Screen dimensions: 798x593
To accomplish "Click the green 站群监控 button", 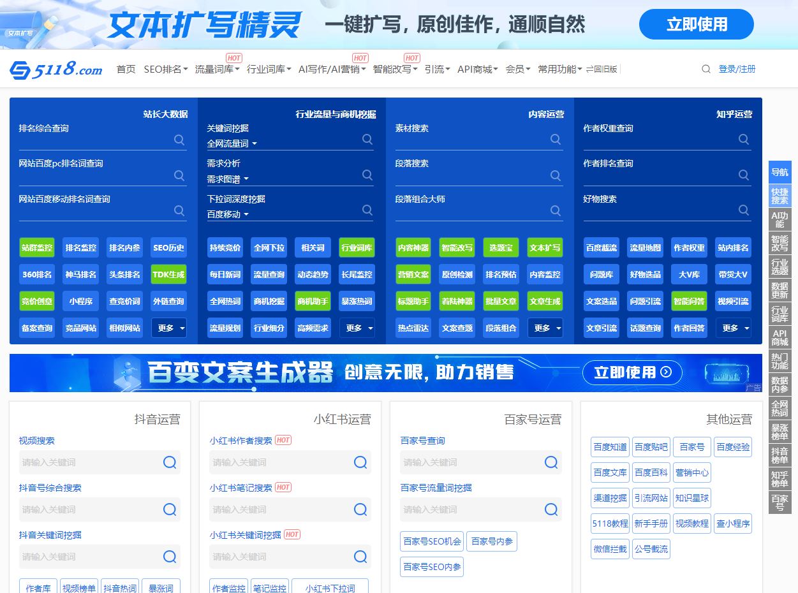I will [x=37, y=247].
